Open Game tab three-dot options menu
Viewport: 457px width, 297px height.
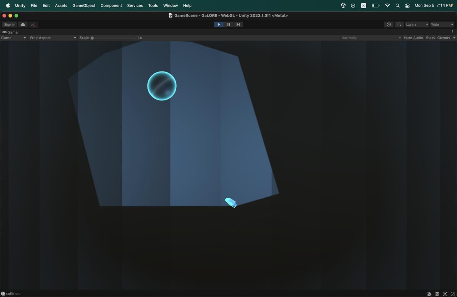tap(453, 32)
